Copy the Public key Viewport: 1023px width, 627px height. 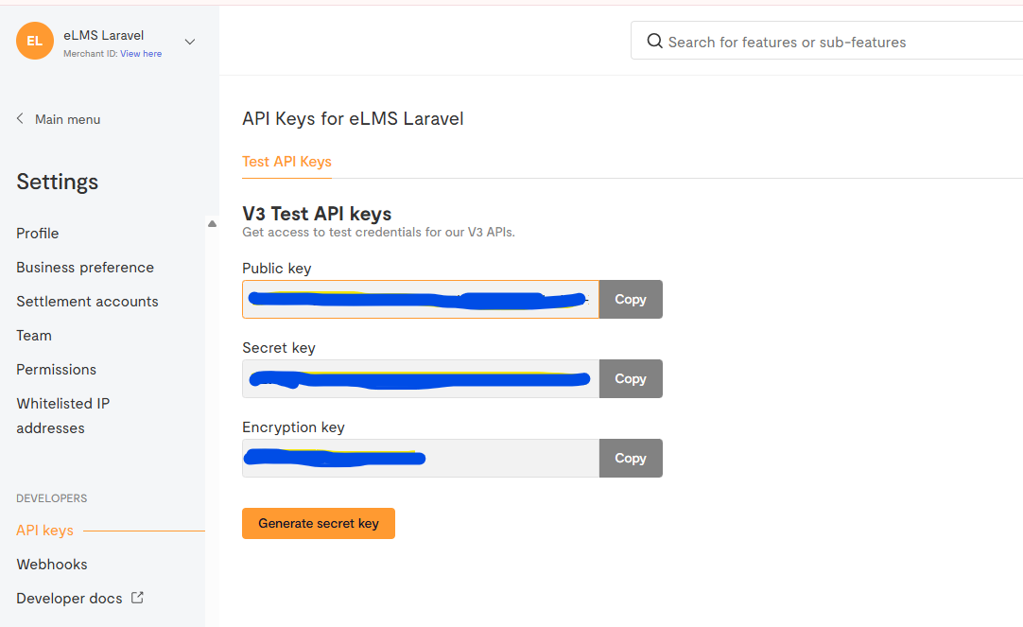(631, 299)
